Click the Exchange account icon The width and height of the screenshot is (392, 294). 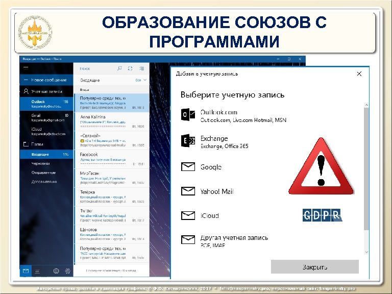point(188,141)
